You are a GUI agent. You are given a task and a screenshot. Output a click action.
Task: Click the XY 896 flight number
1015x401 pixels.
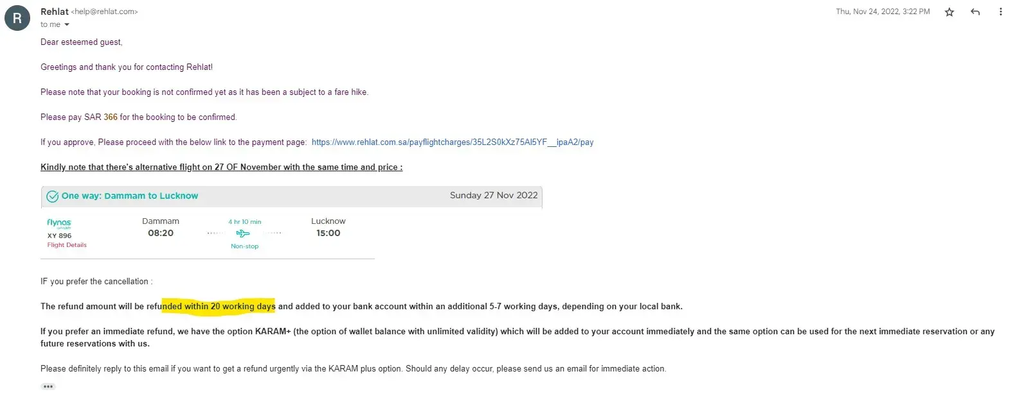pyautogui.click(x=60, y=235)
